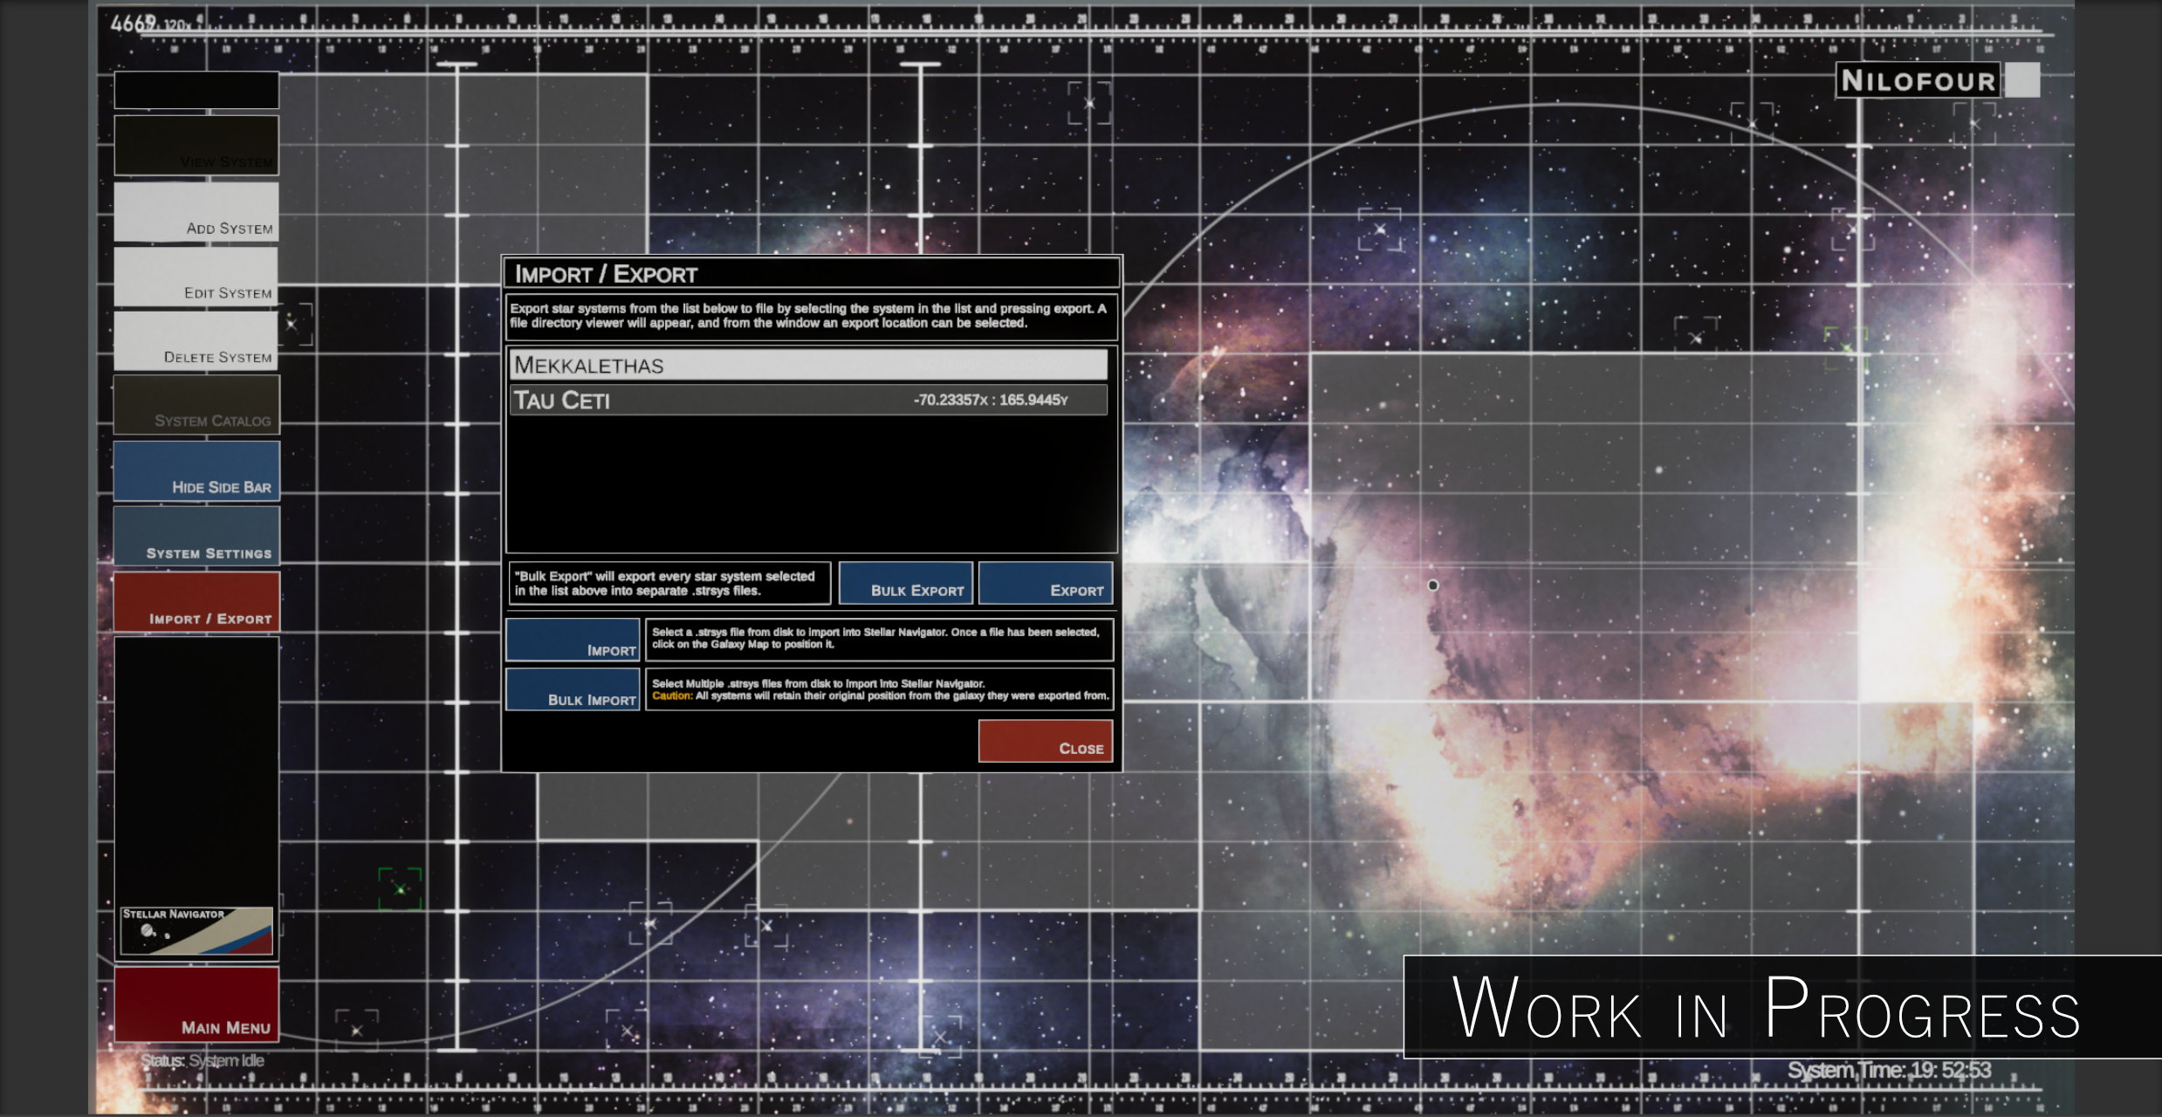Toggle Hide Side Bar
Viewport: 2162px width, 1117px height.
pos(196,471)
